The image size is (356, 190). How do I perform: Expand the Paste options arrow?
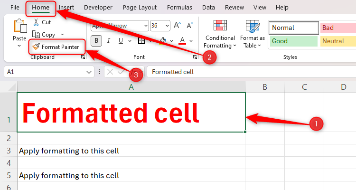(x=19, y=46)
